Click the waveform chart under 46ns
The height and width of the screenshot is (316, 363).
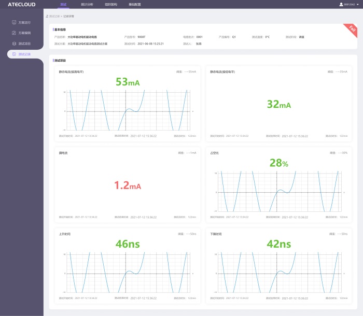(x=128, y=272)
